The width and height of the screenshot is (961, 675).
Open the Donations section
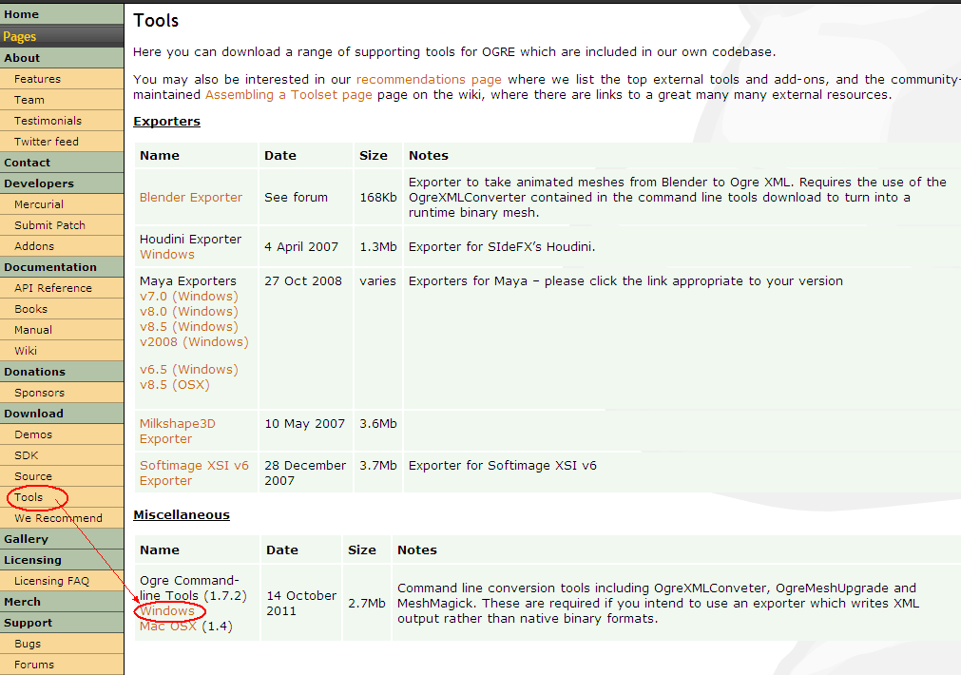[x=61, y=372]
